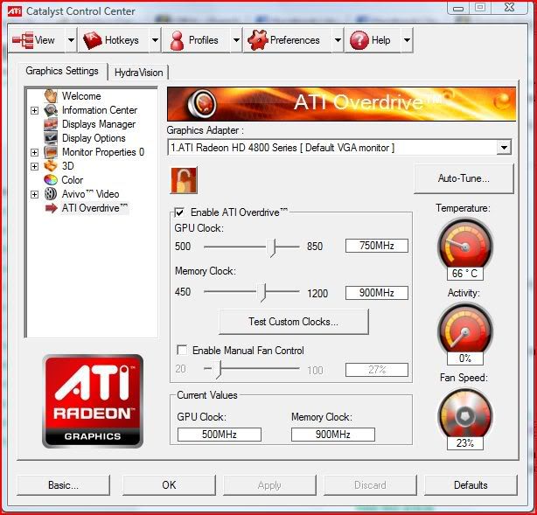Viewport: 537px width, 515px height.
Task: Click the GPU Clock slider handle
Action: 272,247
